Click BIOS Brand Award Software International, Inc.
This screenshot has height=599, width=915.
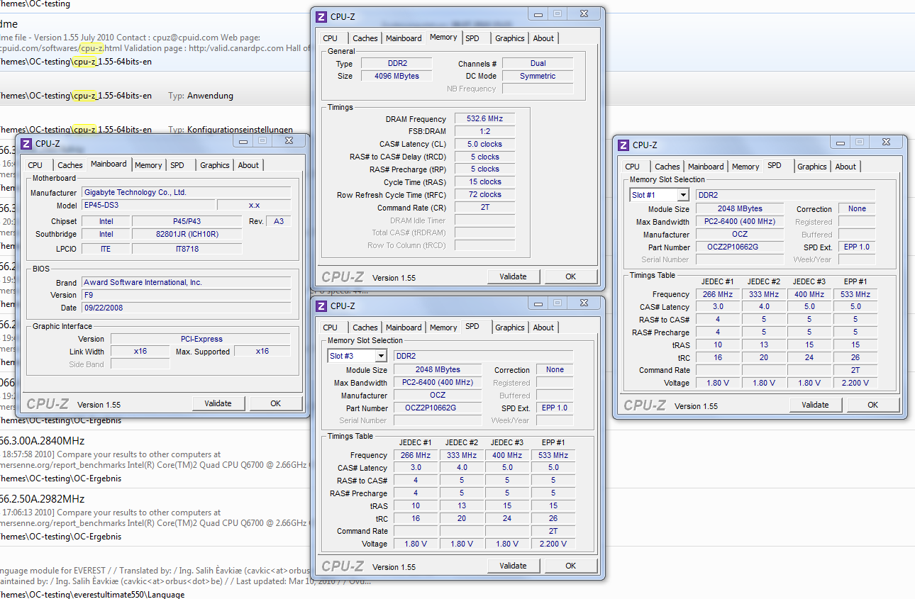click(x=187, y=282)
